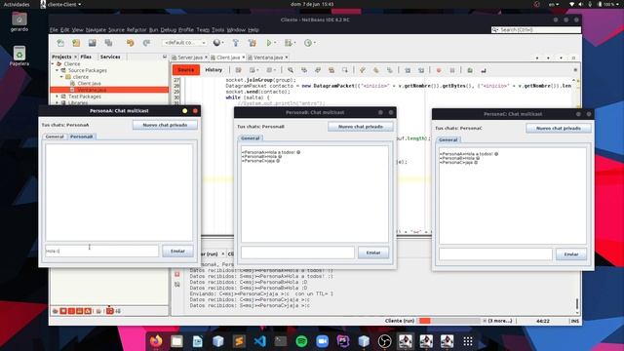Click the Cliente (run) progress bar
The image size is (624, 351).
[449, 321]
